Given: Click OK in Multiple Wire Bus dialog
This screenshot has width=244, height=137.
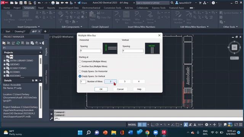Looking at the screenshot, I should tap(101, 89).
